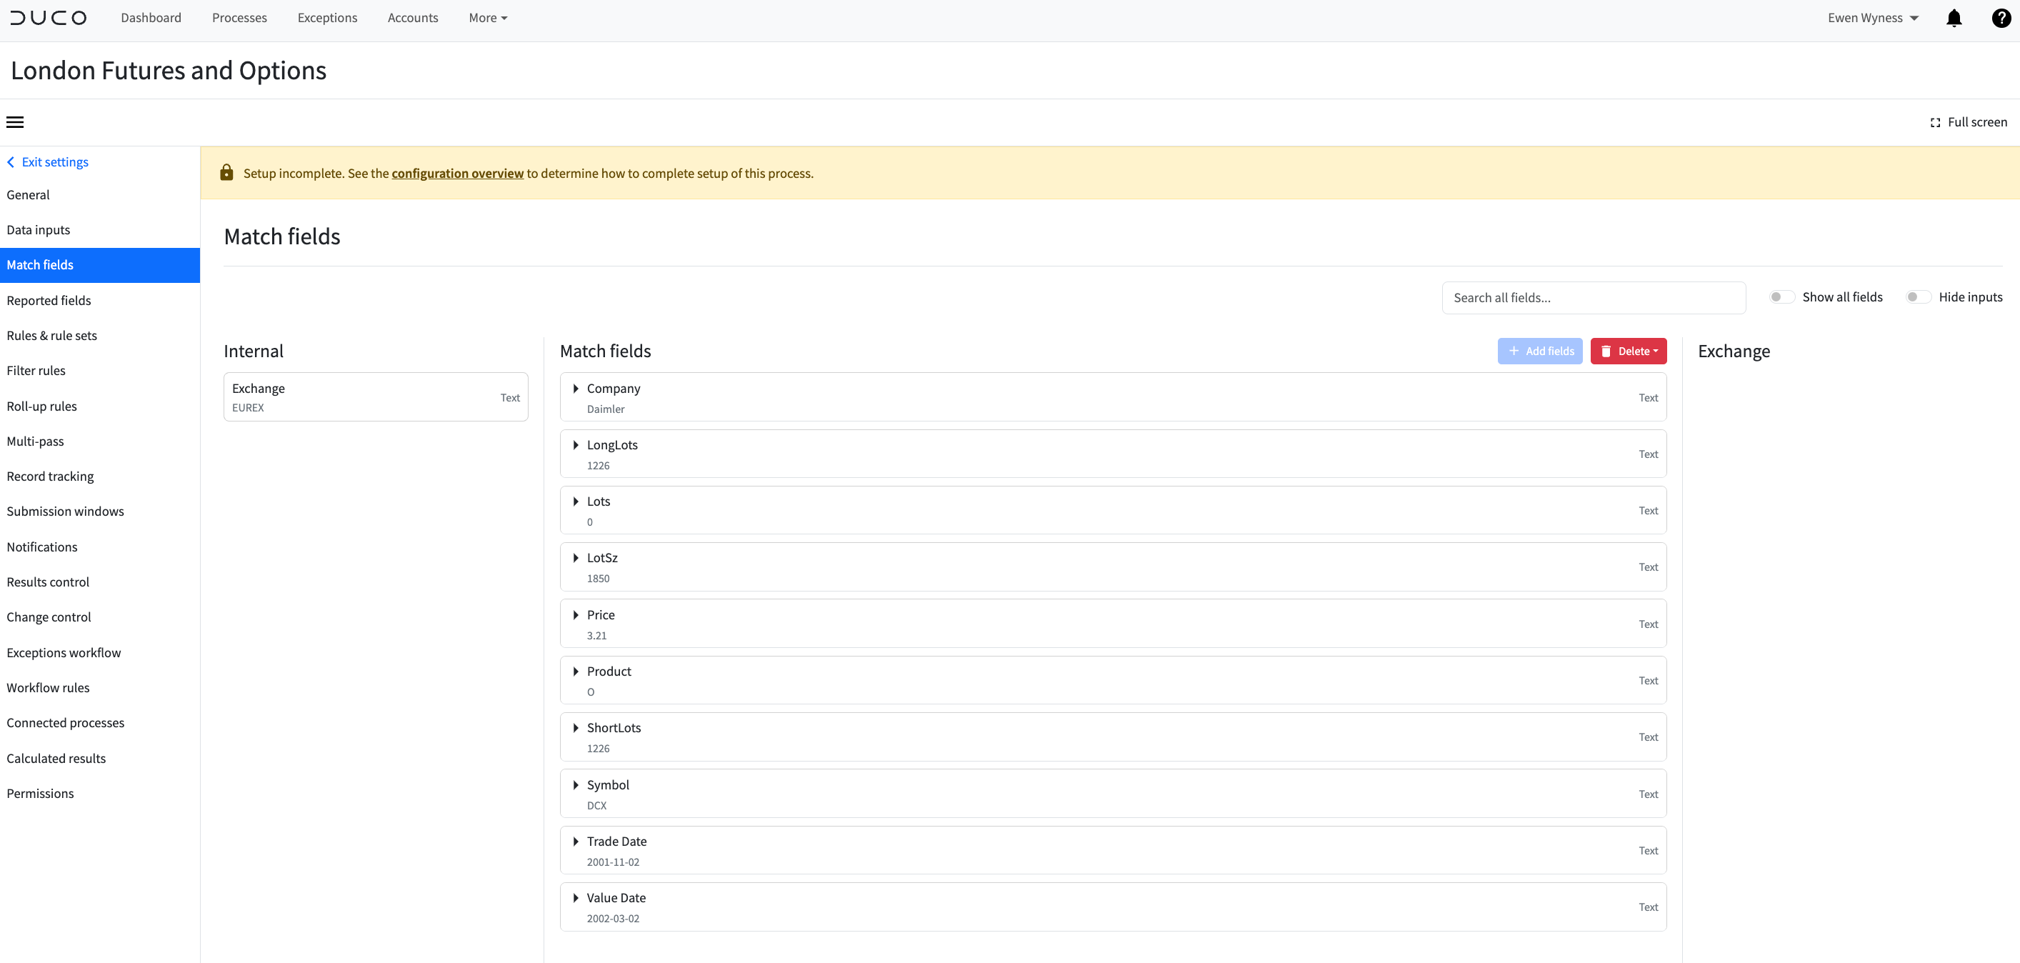Open the configuration overview link

[x=457, y=172]
